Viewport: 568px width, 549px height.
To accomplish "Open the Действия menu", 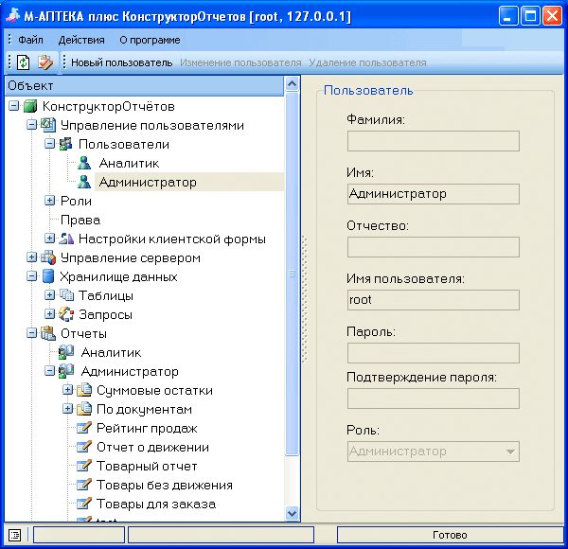I will click(x=81, y=40).
